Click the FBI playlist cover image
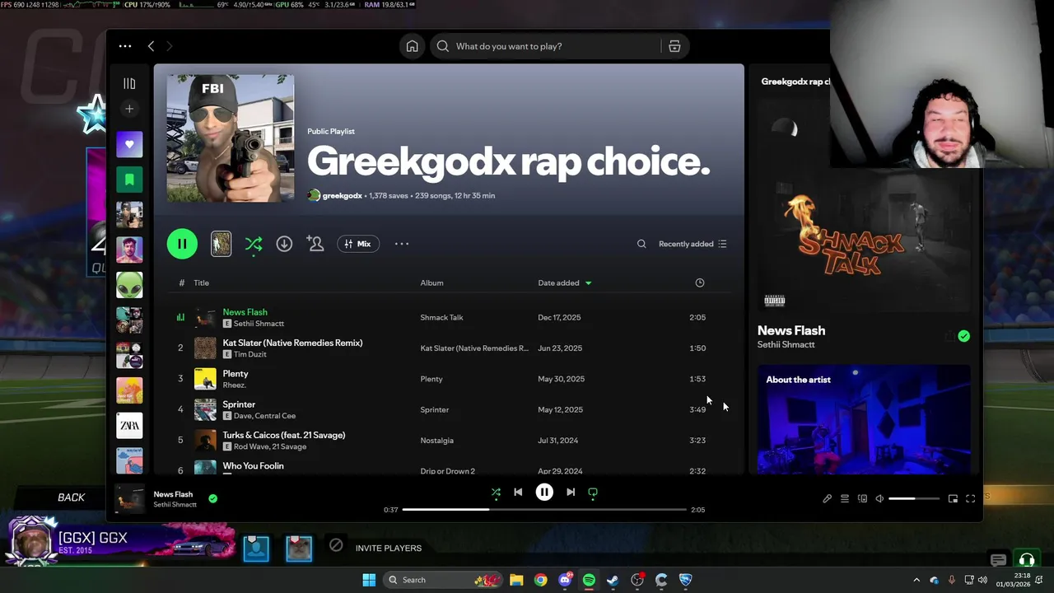Image resolution: width=1054 pixels, height=593 pixels. 231,138
